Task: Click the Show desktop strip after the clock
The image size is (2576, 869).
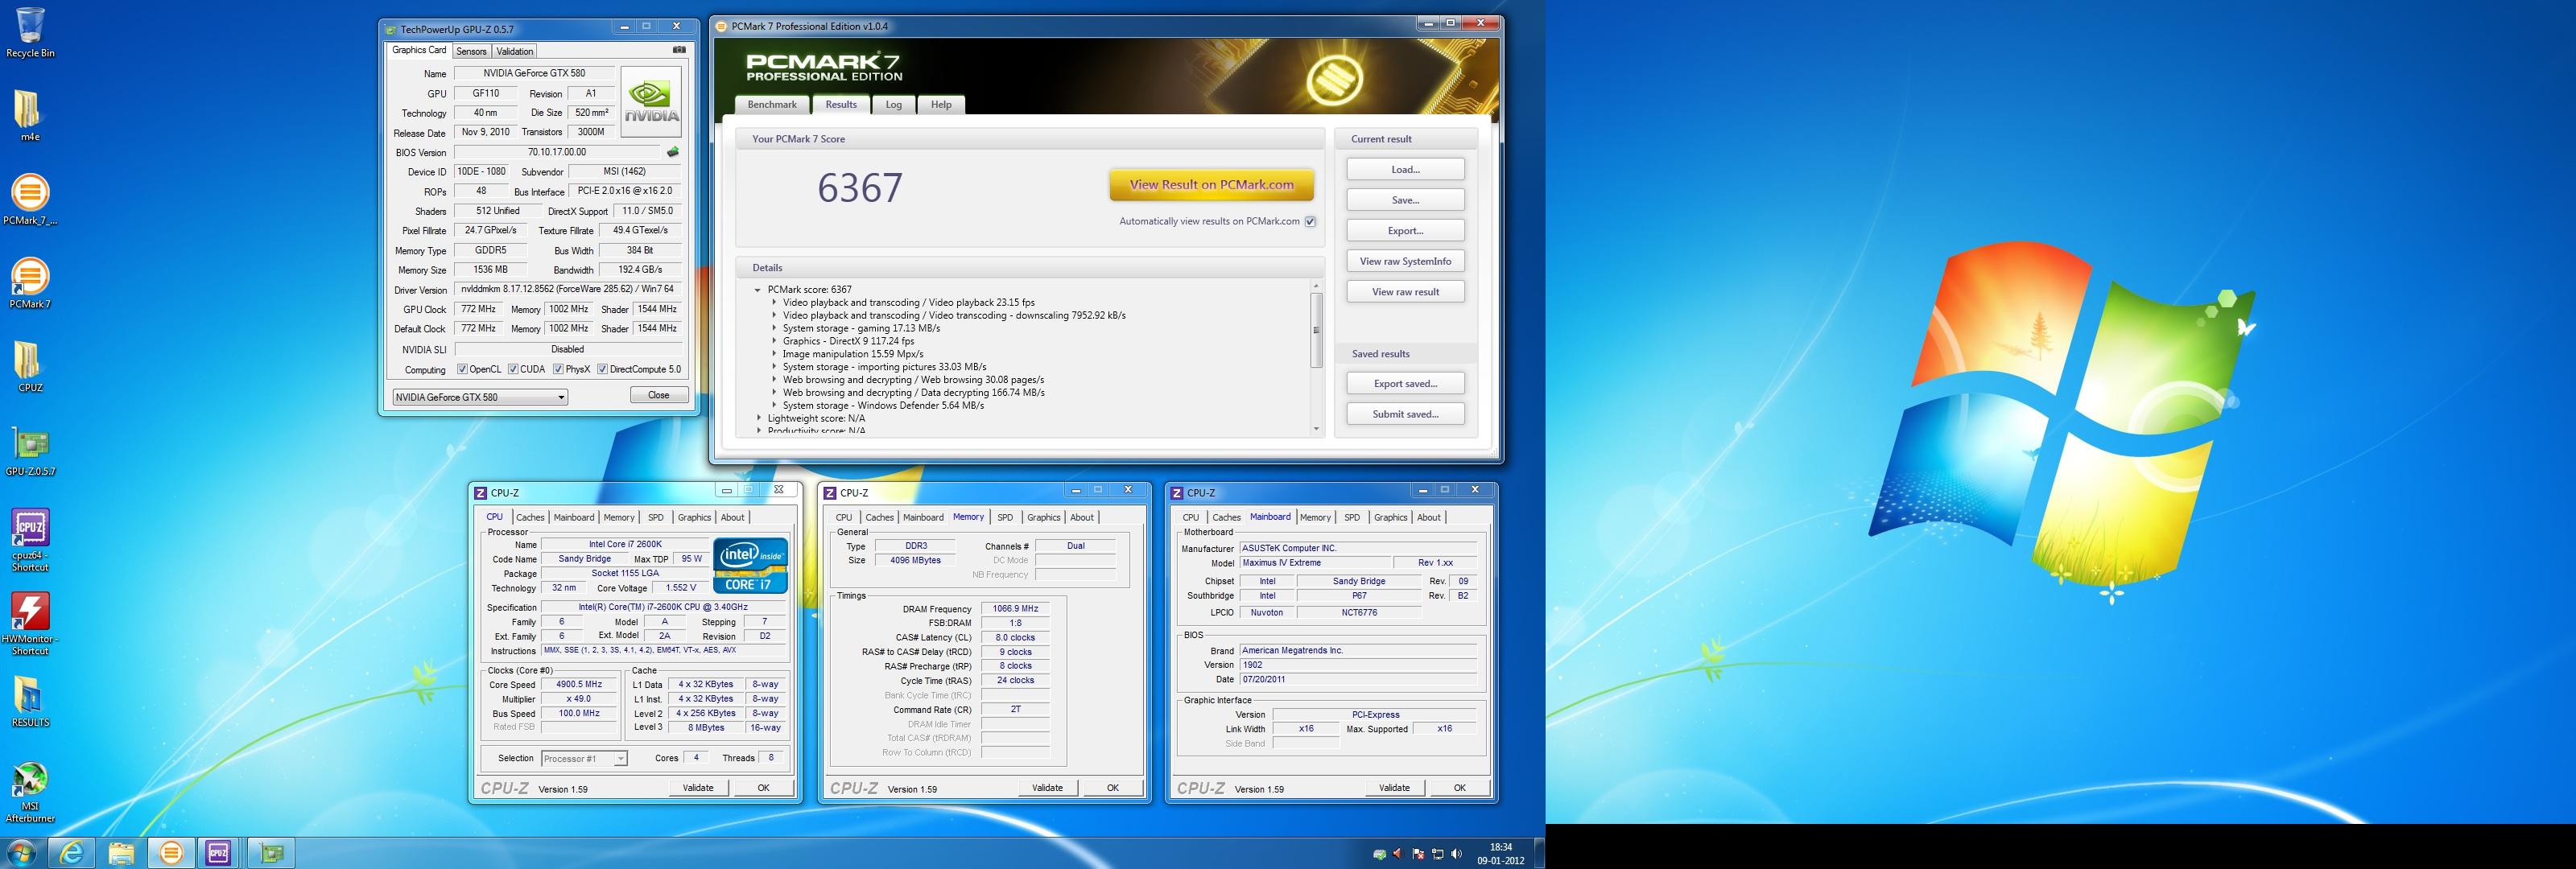Action: click(1540, 853)
